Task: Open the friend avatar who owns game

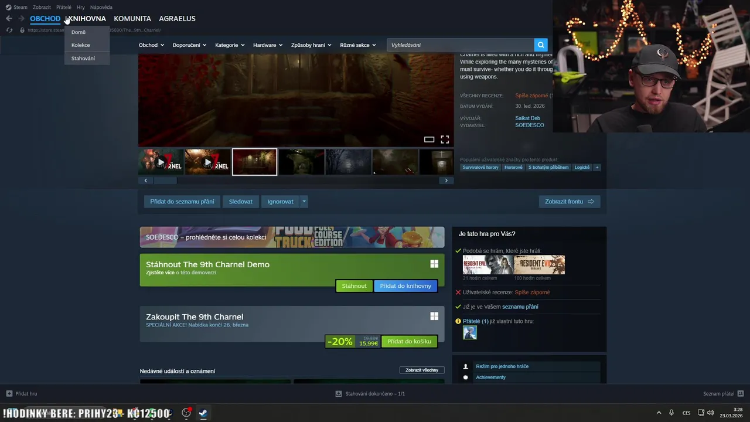Action: tap(470, 333)
